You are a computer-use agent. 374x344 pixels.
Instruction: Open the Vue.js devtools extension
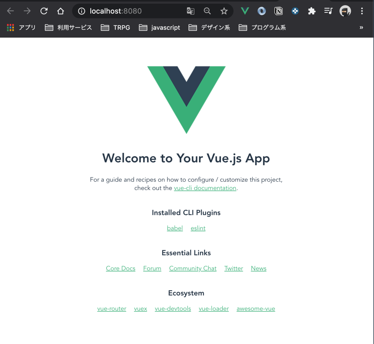tap(245, 11)
